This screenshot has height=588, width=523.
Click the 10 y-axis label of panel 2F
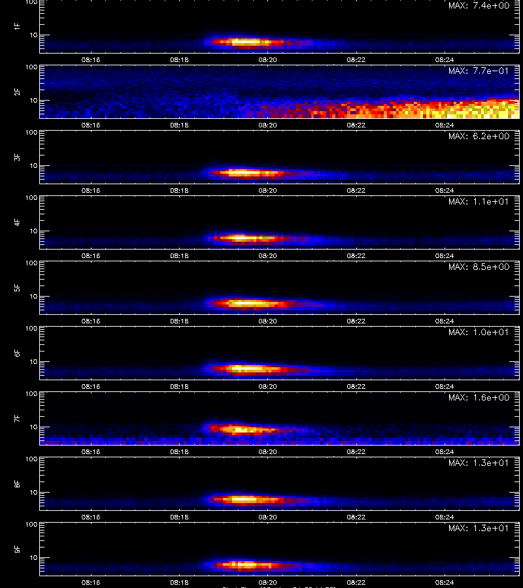[33, 100]
